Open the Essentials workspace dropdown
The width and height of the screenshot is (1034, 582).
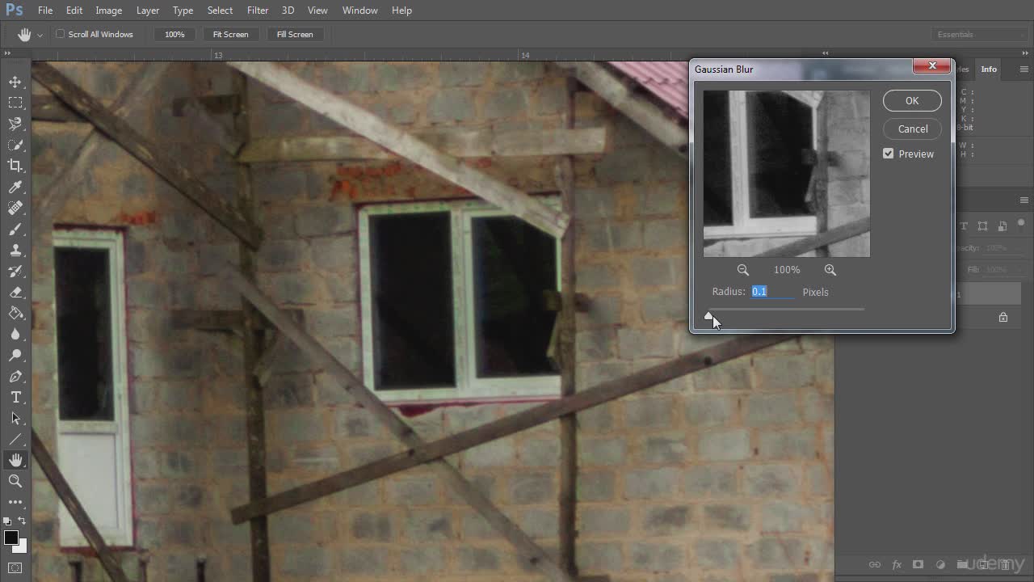pos(979,34)
